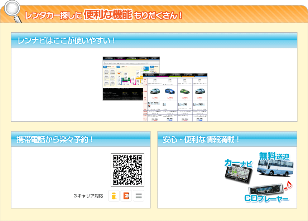This screenshot has height=221, width=308.
Task: Click the gray SoftBank carrier icon
Action: pyautogui.click(x=139, y=196)
